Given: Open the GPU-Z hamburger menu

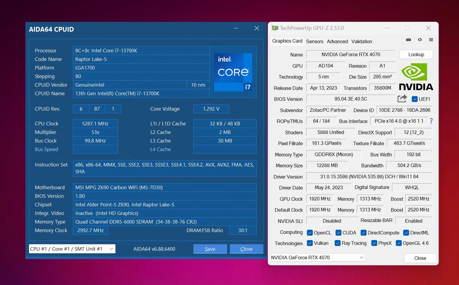Looking at the screenshot, I should coord(431,40).
